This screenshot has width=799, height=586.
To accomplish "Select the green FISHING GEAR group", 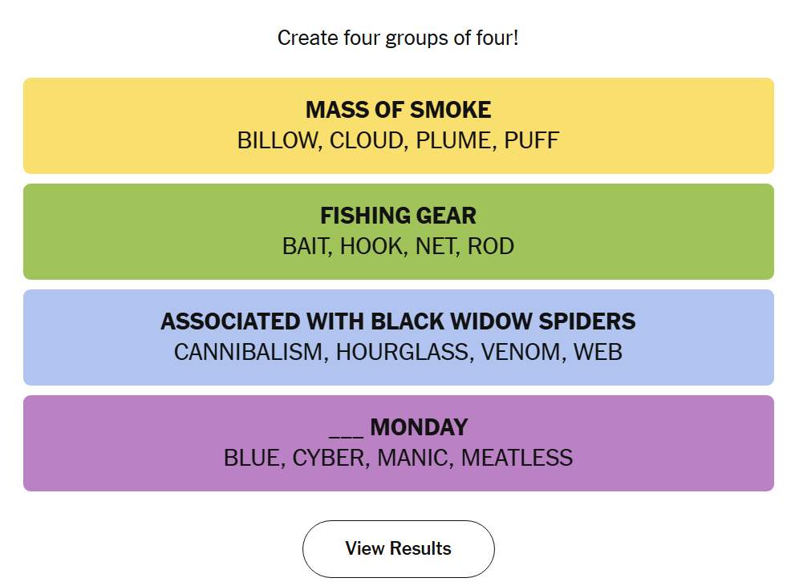I will [398, 231].
